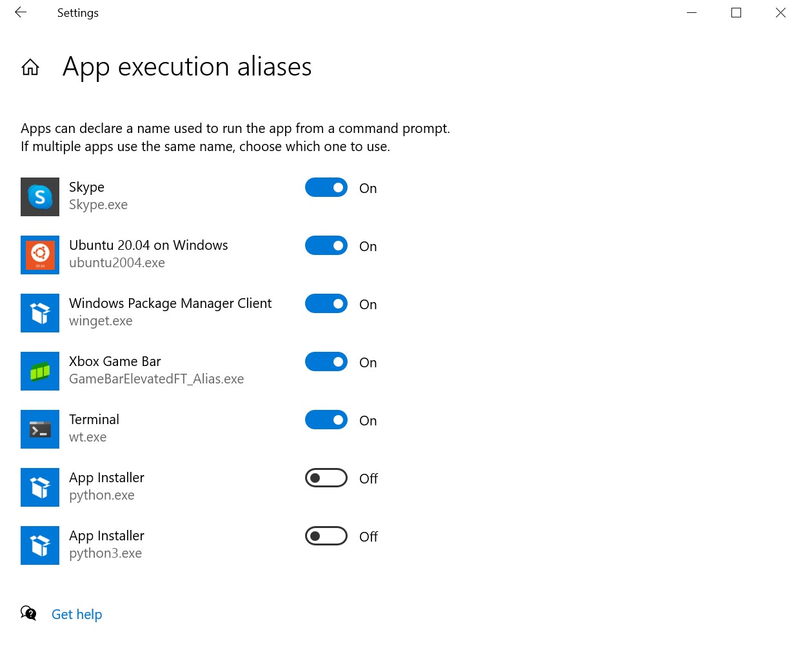The width and height of the screenshot is (803, 661).
Task: Click the Xbox Game Bar icon
Action: tap(40, 371)
